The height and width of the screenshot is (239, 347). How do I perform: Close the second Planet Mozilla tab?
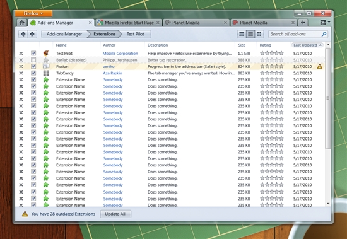click(293, 23)
